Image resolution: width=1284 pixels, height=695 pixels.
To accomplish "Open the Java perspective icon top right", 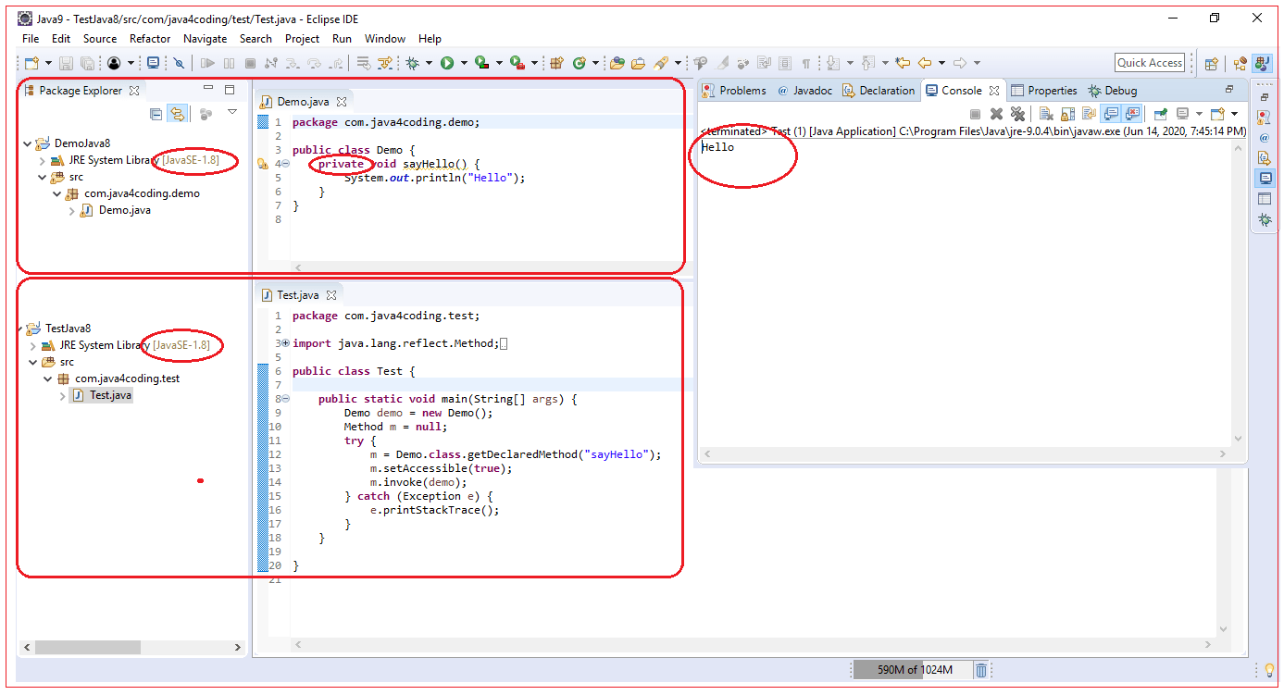I will (x=1262, y=63).
